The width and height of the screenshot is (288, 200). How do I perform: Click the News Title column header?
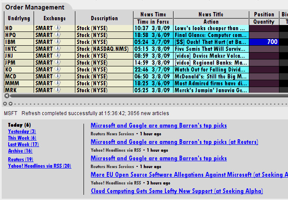[x=211, y=15]
